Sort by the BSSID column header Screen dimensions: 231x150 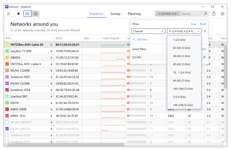tap(59, 38)
